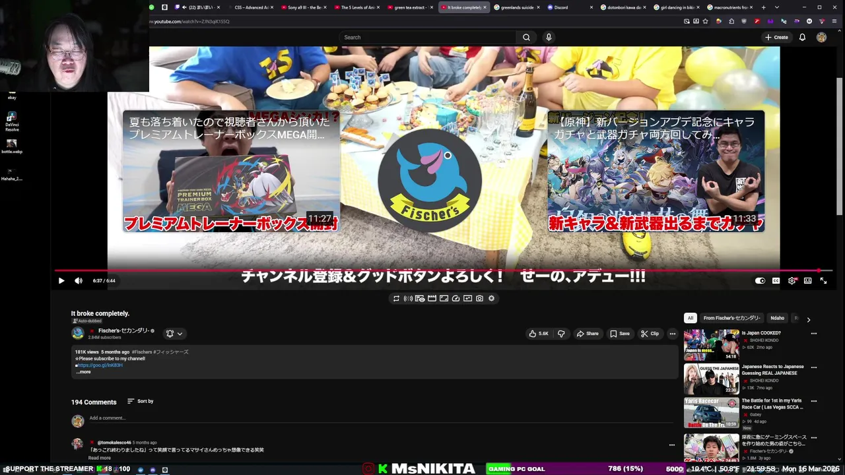845x475 pixels.
Task: Open the notification bell dropdown next to the channel
Action: [x=174, y=334]
